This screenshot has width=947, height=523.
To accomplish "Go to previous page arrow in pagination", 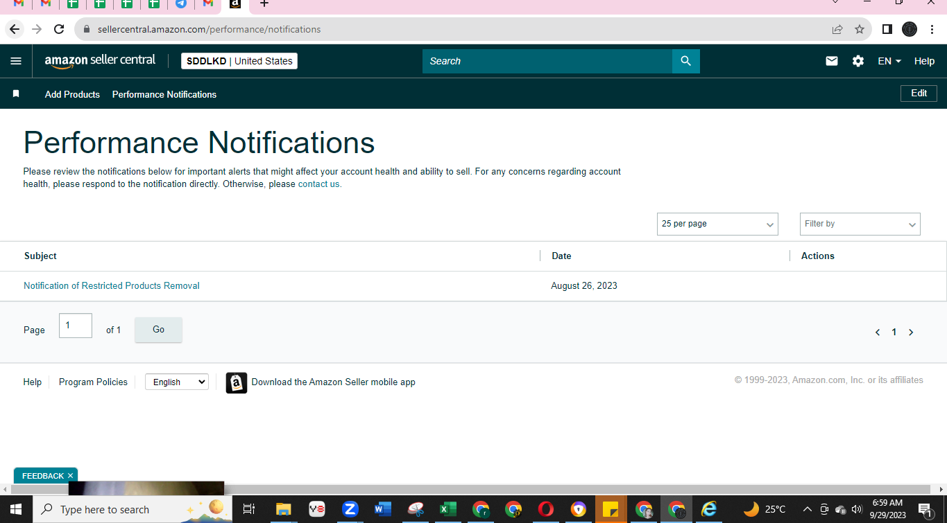I will [x=878, y=333].
